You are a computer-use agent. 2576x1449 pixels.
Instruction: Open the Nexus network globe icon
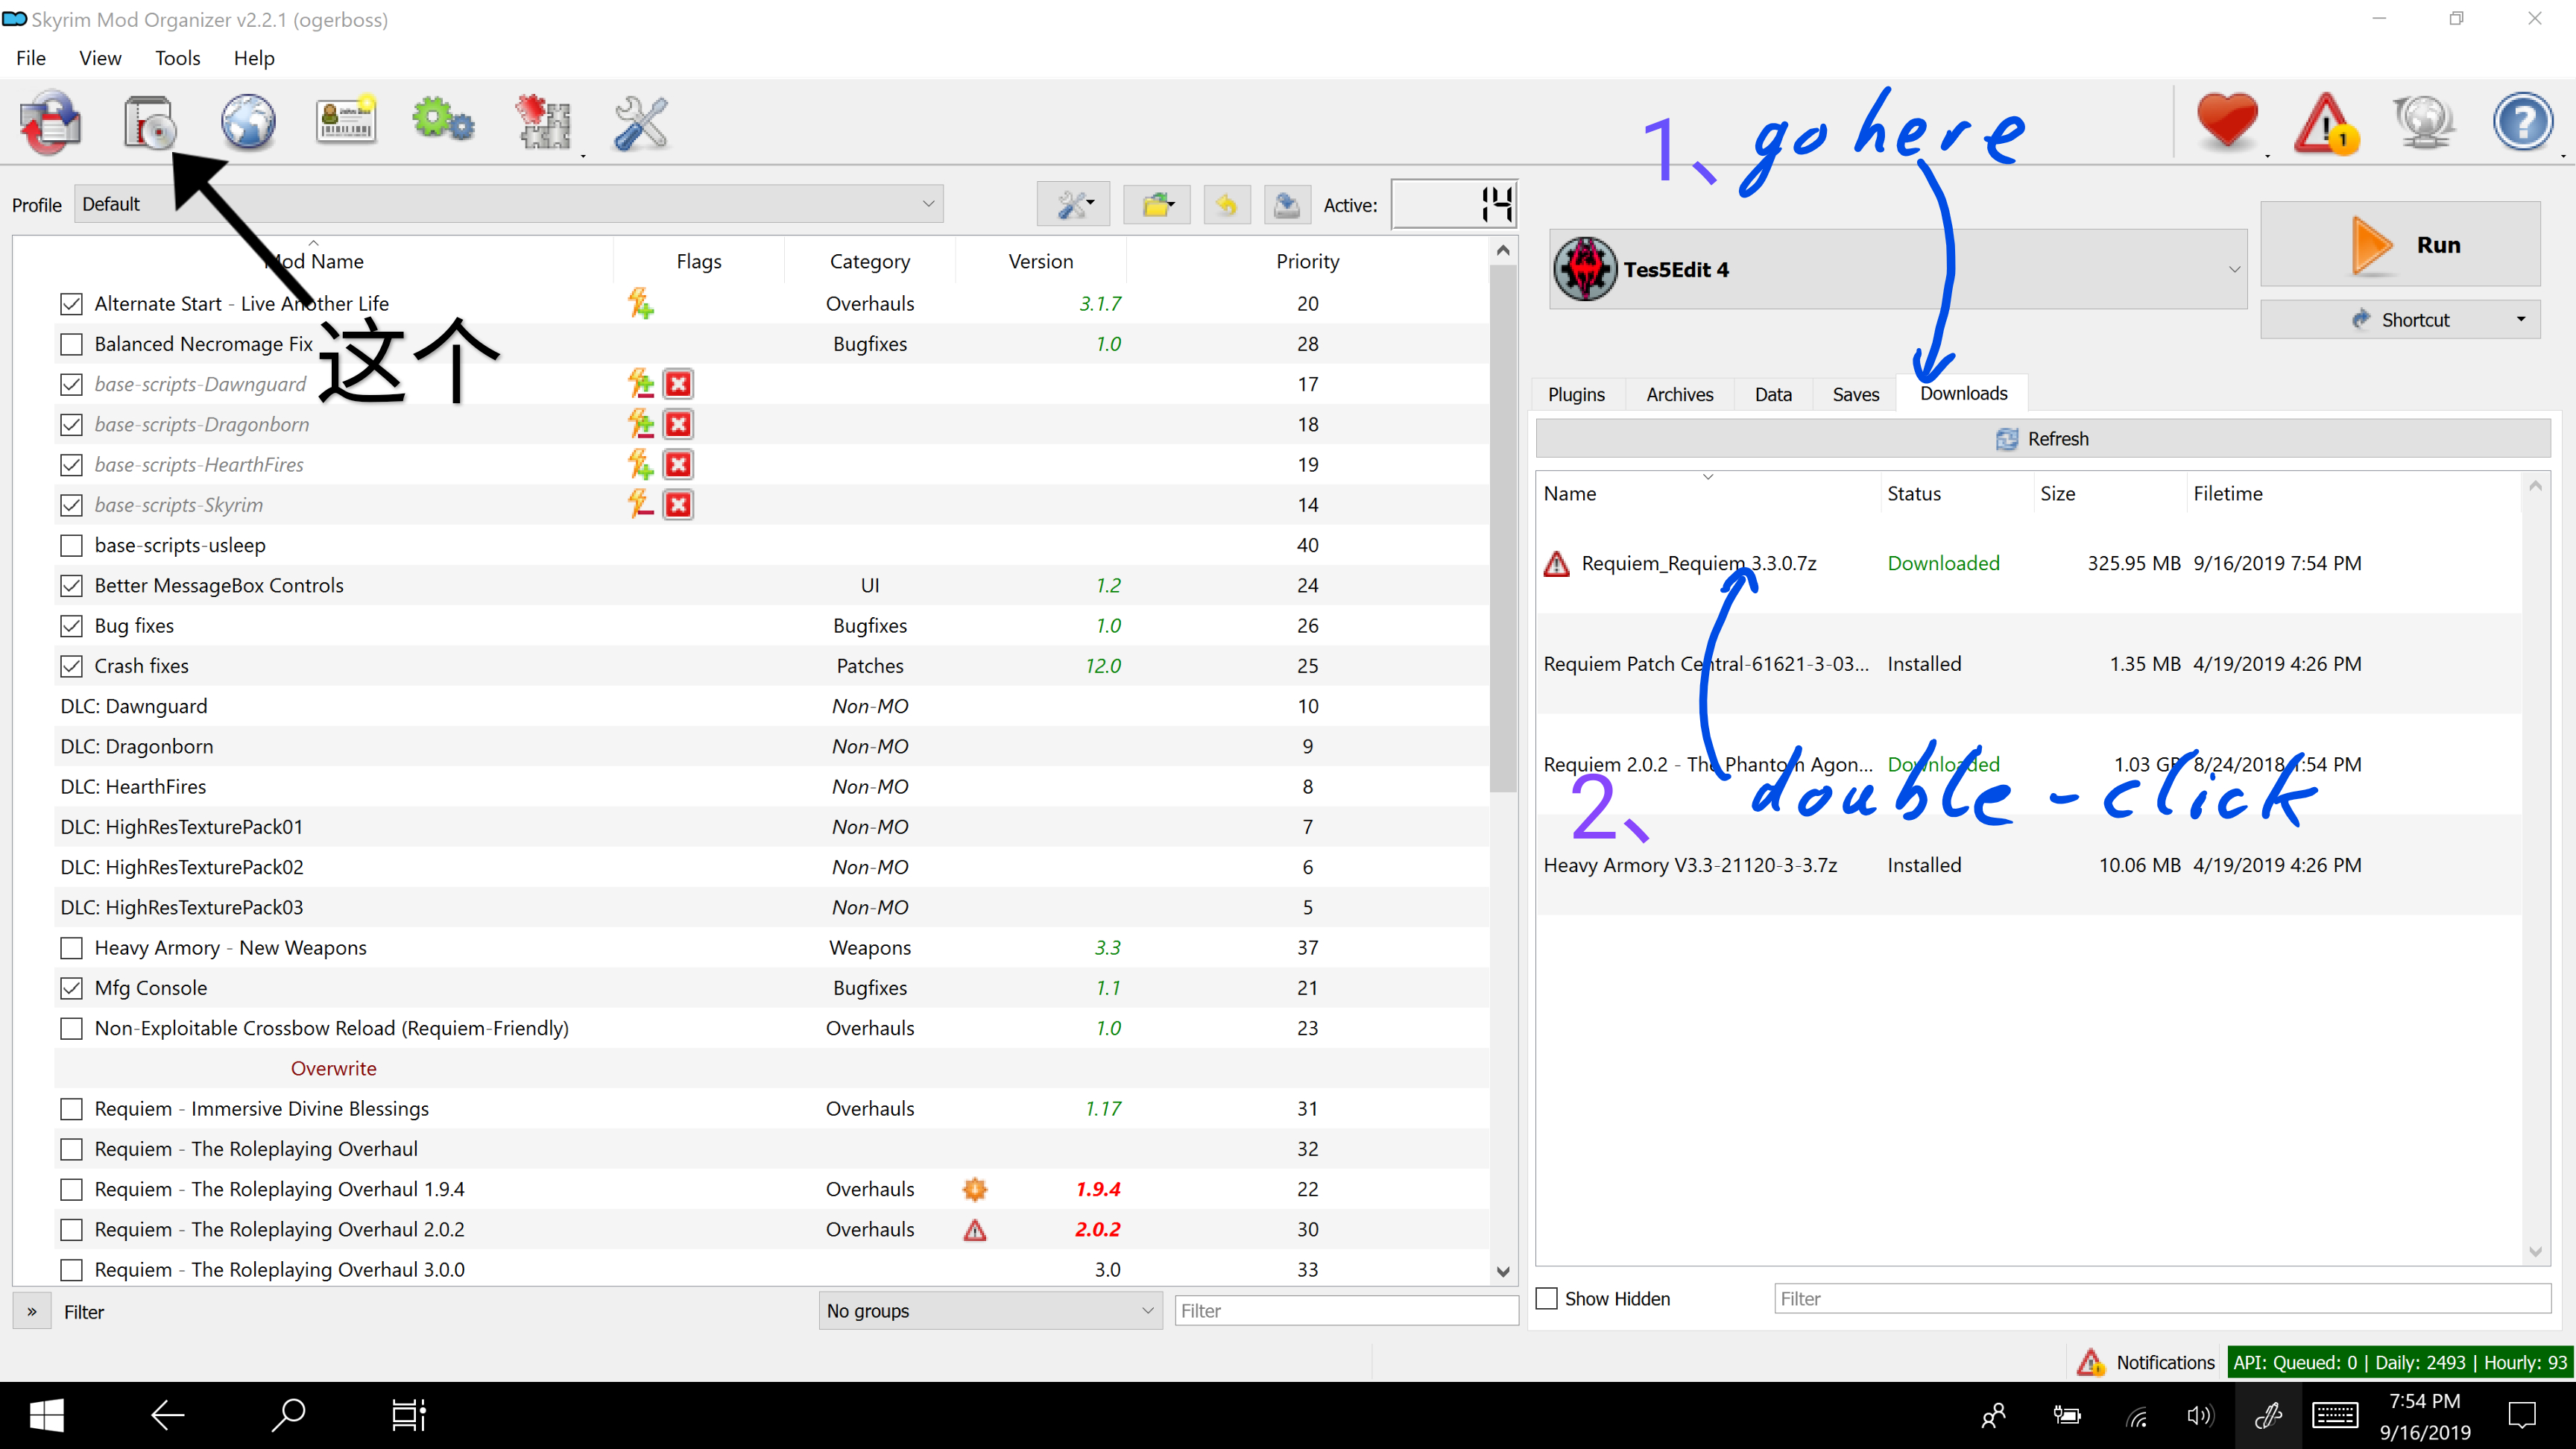(x=248, y=123)
